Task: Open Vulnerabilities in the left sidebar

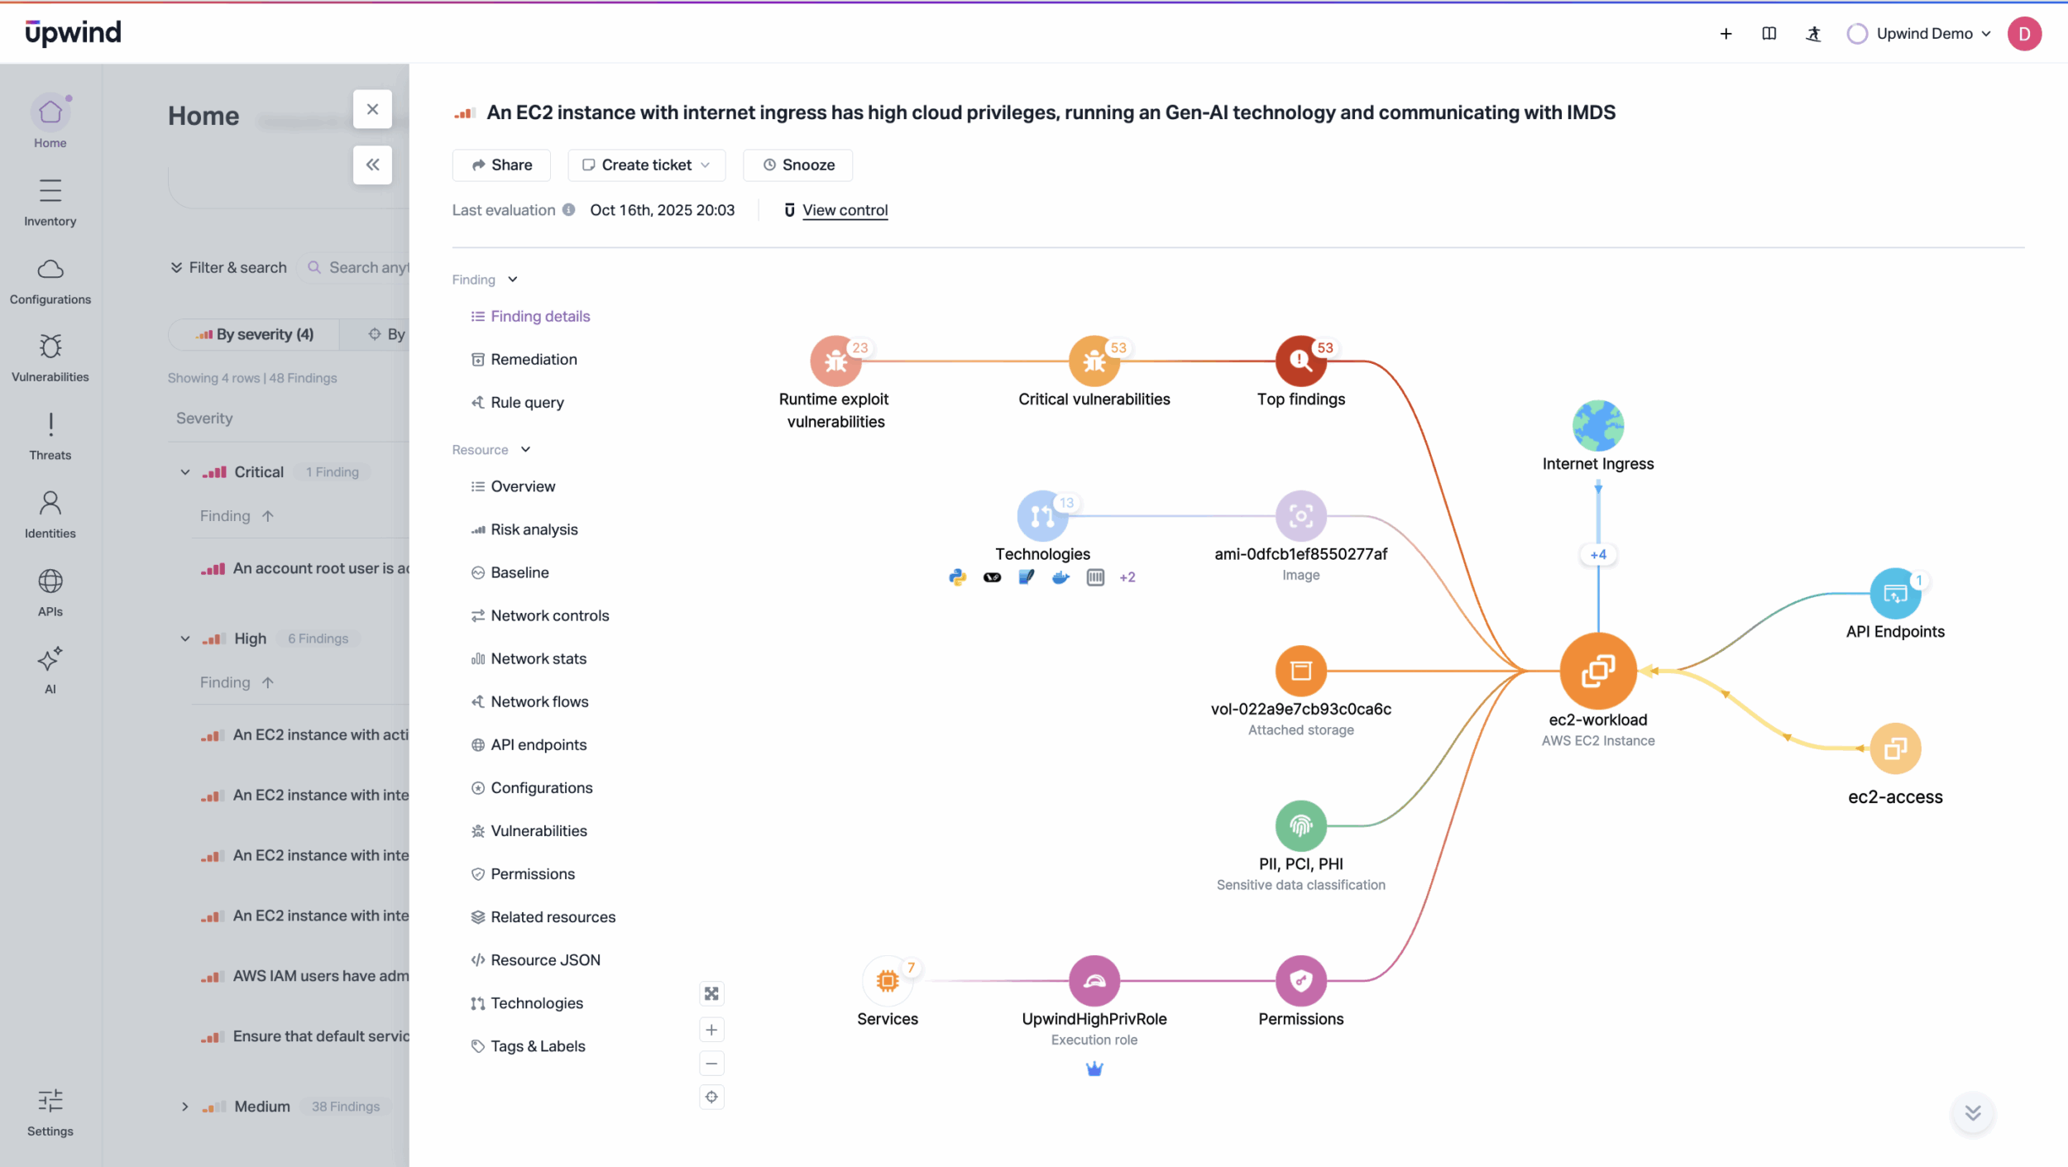Action: 50,357
